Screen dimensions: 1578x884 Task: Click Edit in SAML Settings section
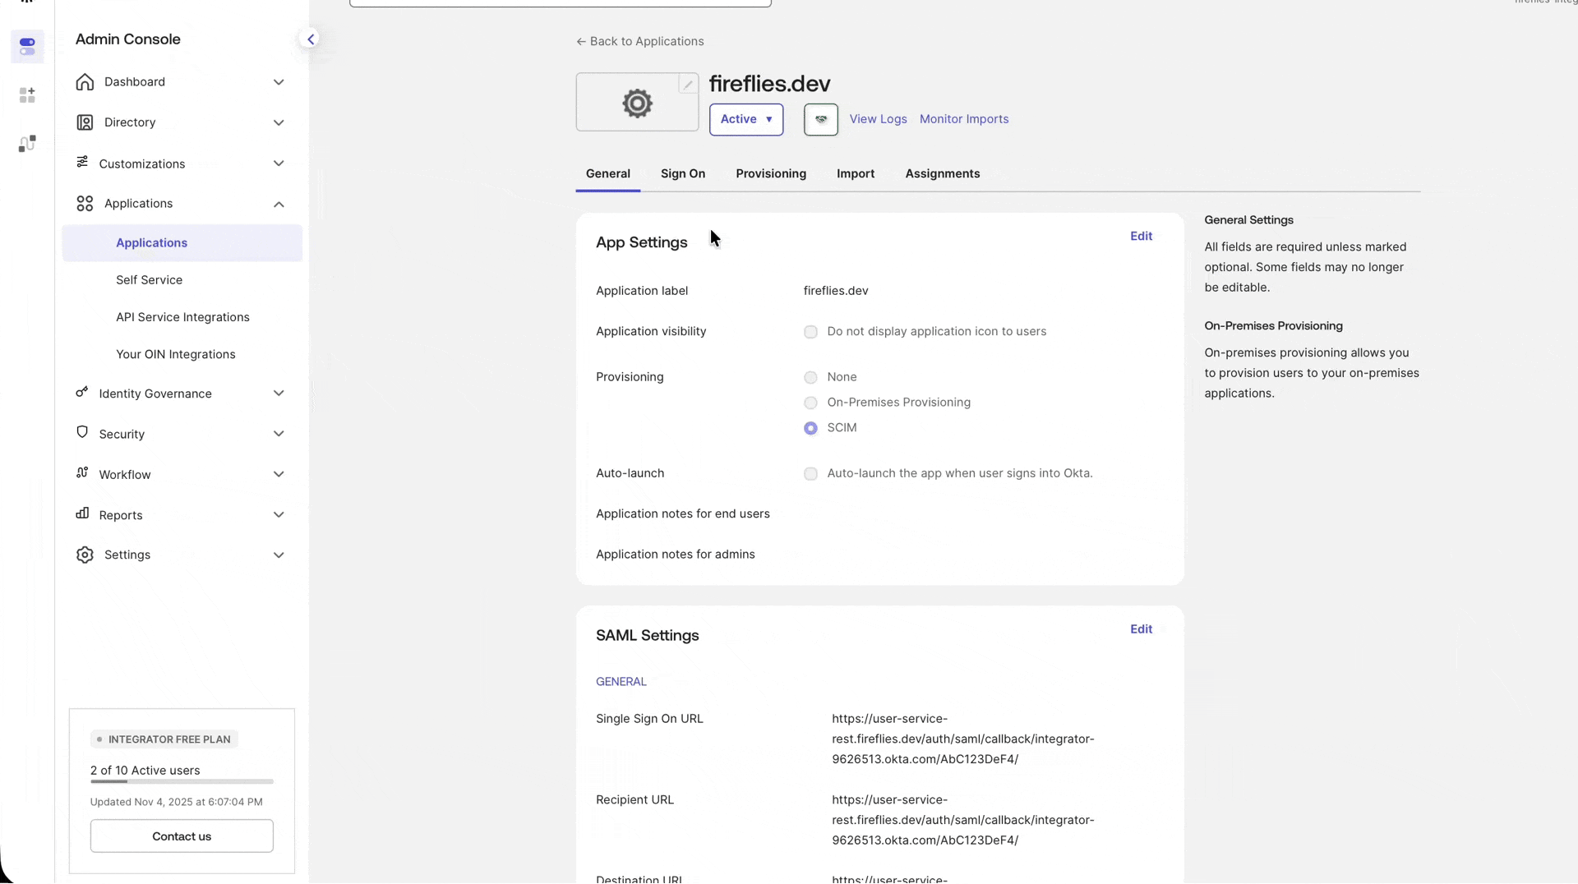1141,629
